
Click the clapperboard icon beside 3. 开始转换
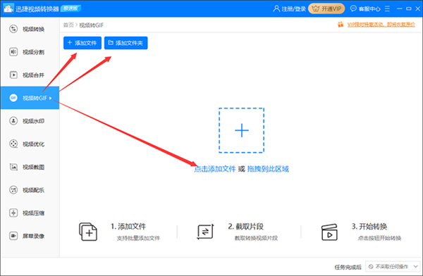click(329, 232)
